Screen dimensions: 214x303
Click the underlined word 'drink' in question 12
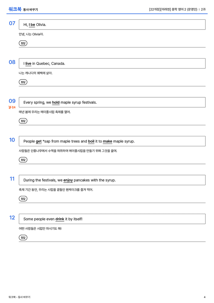pyautogui.click(x=60, y=219)
